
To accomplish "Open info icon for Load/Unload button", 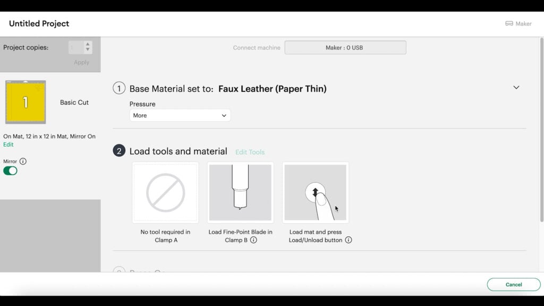I will coord(348,240).
